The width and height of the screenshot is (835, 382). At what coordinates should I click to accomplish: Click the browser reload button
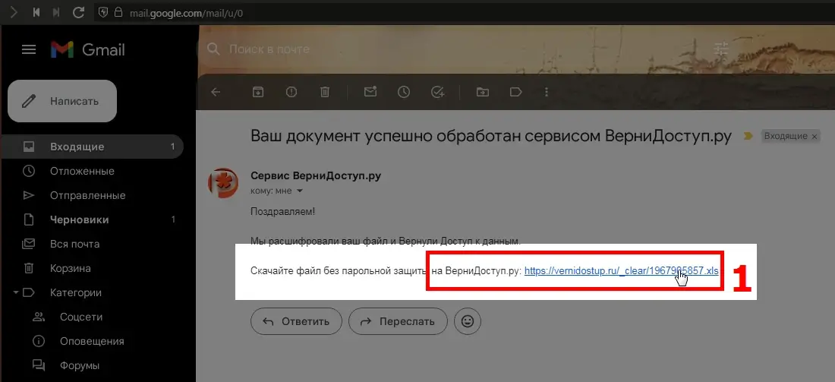coord(78,12)
